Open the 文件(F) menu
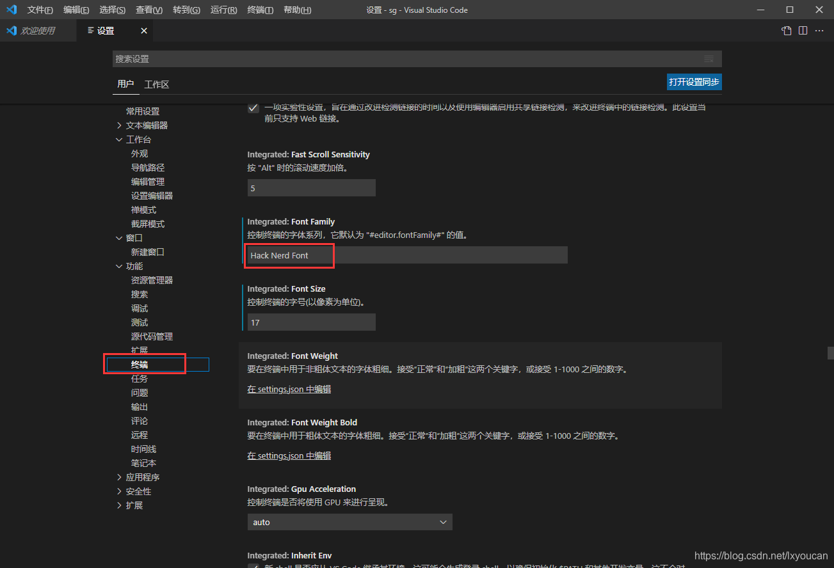Viewport: 834px width, 568px height. point(40,10)
